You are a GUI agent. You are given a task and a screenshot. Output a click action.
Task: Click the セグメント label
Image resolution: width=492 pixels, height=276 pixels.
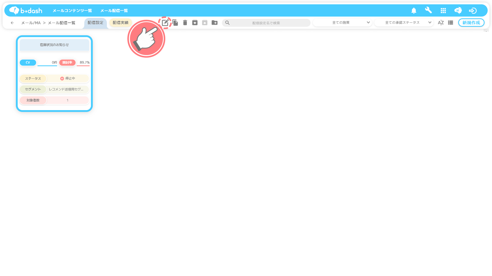33,89
